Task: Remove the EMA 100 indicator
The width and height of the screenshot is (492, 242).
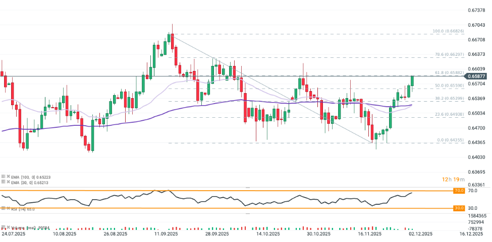Action: 9,177
